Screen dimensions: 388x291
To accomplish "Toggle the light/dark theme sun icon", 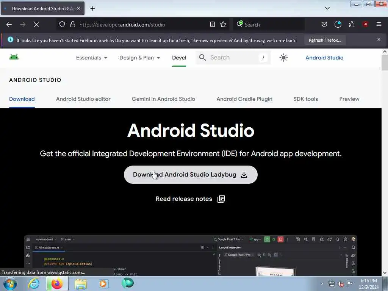I will 283,58.
